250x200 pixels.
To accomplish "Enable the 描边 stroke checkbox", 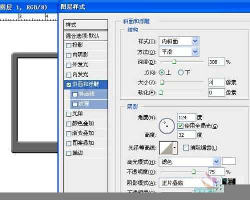I will [68, 153].
